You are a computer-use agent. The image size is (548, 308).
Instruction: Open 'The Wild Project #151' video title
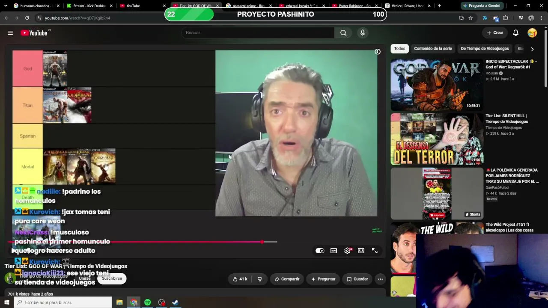coord(509,227)
